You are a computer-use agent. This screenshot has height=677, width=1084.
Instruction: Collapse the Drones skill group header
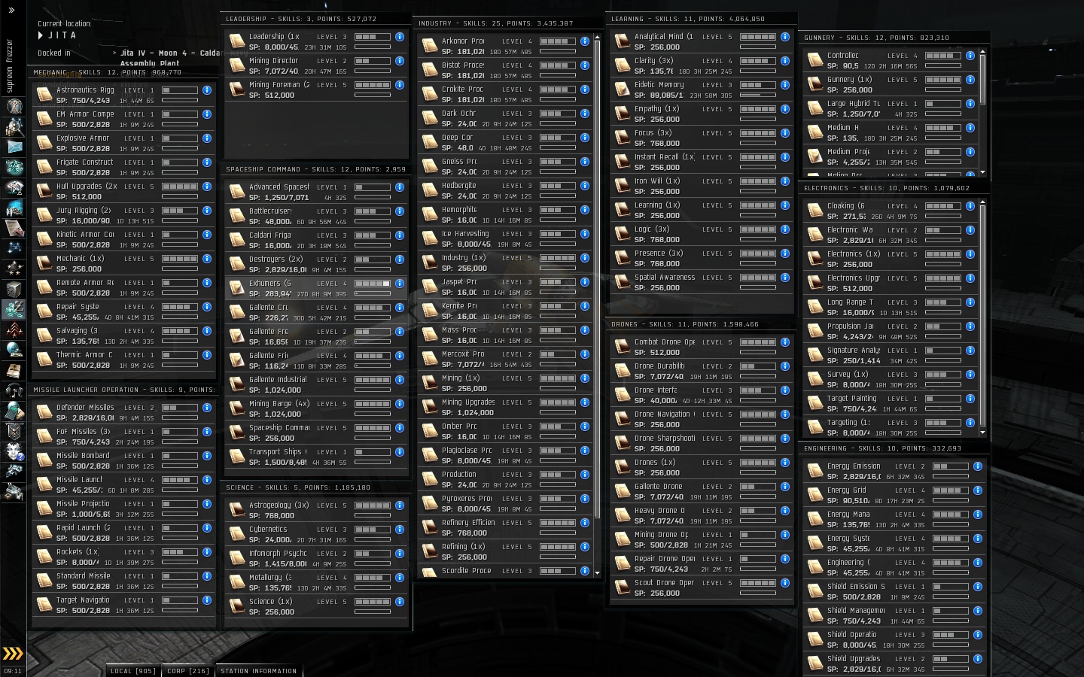coord(702,324)
